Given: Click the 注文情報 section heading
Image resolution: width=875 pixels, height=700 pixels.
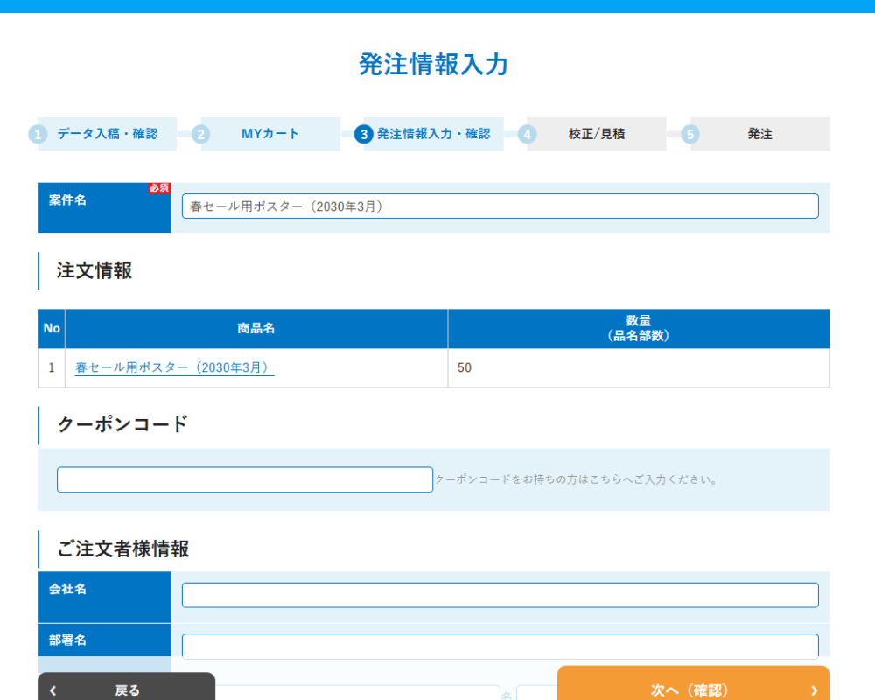Looking at the screenshot, I should click(94, 270).
